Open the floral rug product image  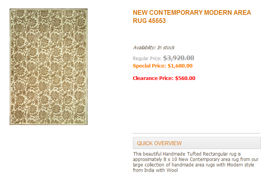tap(49, 67)
